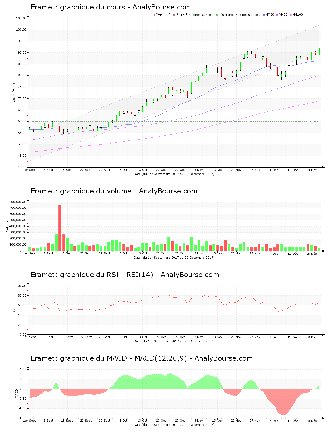The image size is (335, 432).
Task: Click the 600,000.00 volume axis tick
Action: point(18,214)
